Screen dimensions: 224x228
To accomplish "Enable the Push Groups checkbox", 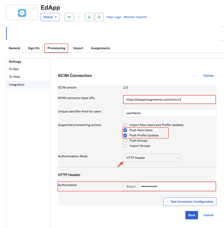I will tap(125, 140).
